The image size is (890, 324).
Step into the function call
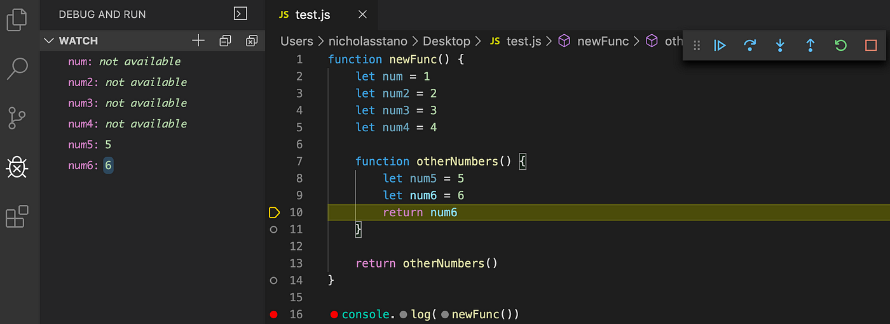[780, 45]
